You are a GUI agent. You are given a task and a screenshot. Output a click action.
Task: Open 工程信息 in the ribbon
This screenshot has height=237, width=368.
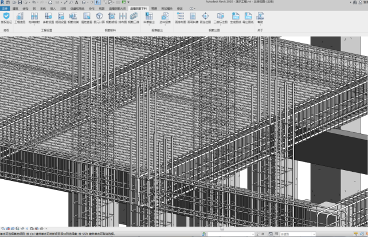20,17
